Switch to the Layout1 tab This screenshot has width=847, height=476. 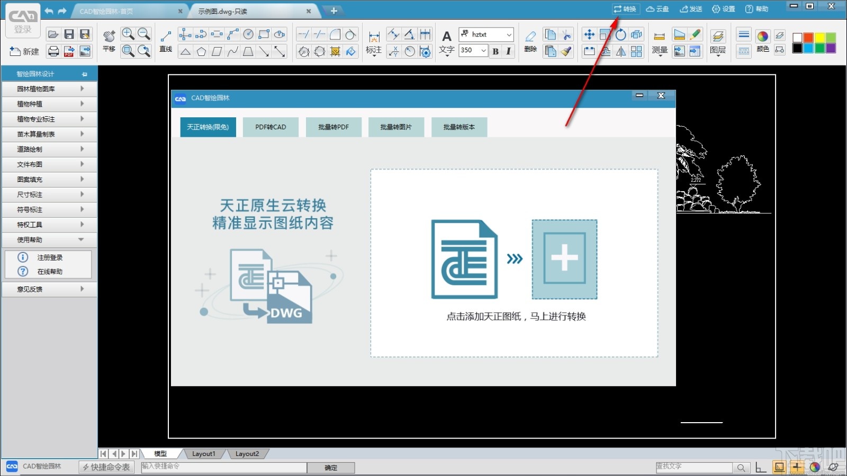[204, 453]
